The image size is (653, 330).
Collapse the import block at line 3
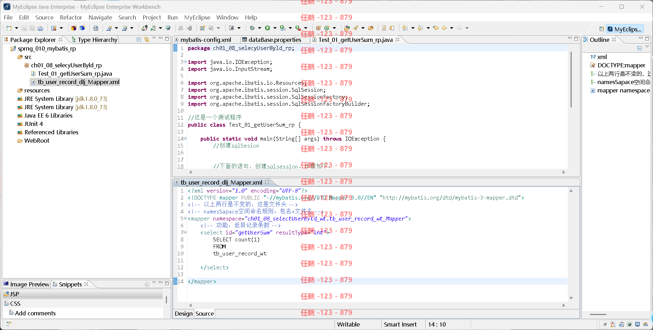(x=185, y=62)
